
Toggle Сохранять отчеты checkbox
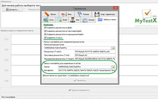(x=45, y=38)
